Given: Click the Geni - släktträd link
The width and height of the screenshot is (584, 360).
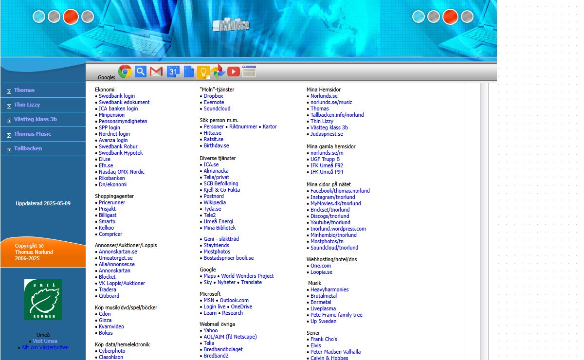Looking at the screenshot, I should tap(221, 239).
